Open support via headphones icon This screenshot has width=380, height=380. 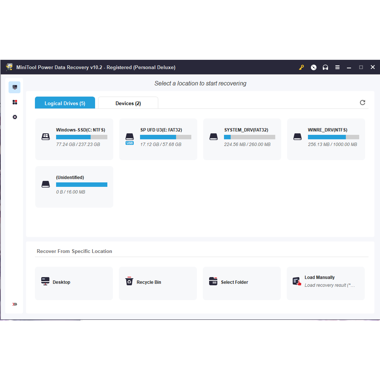click(x=325, y=67)
